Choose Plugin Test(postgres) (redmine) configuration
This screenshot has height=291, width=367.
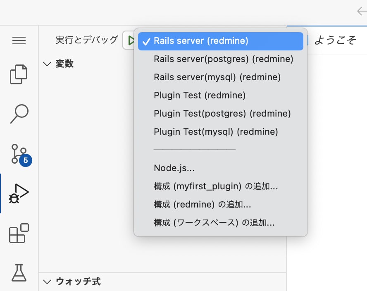[x=222, y=113]
